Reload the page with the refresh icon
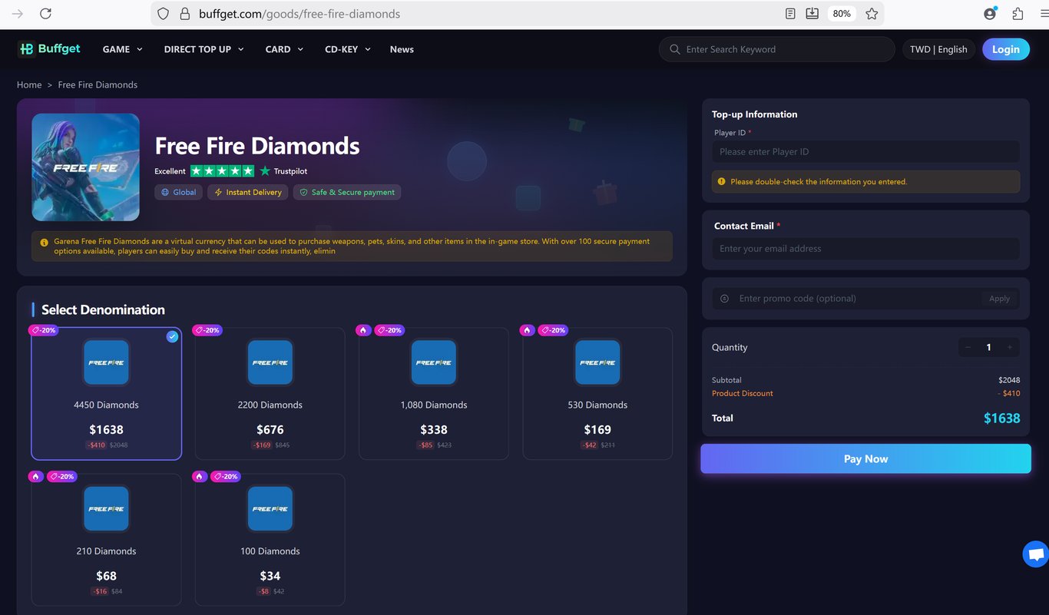The width and height of the screenshot is (1049, 615). click(45, 14)
